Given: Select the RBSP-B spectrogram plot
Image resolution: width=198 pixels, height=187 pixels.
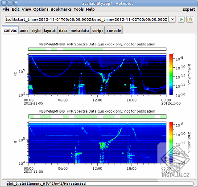Looking at the screenshot, I should tap(97, 142).
